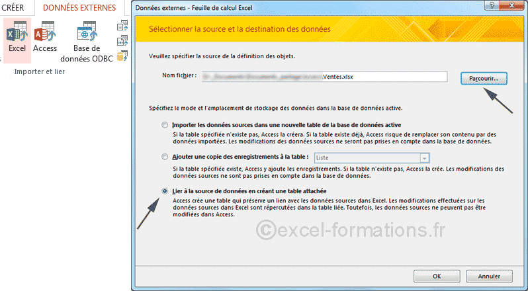Click the Annuler button

point(489,276)
